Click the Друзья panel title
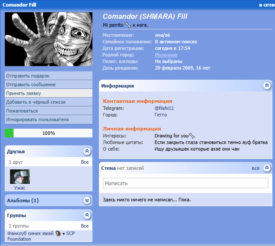The height and width of the screenshot is (246, 275). click(x=16, y=151)
